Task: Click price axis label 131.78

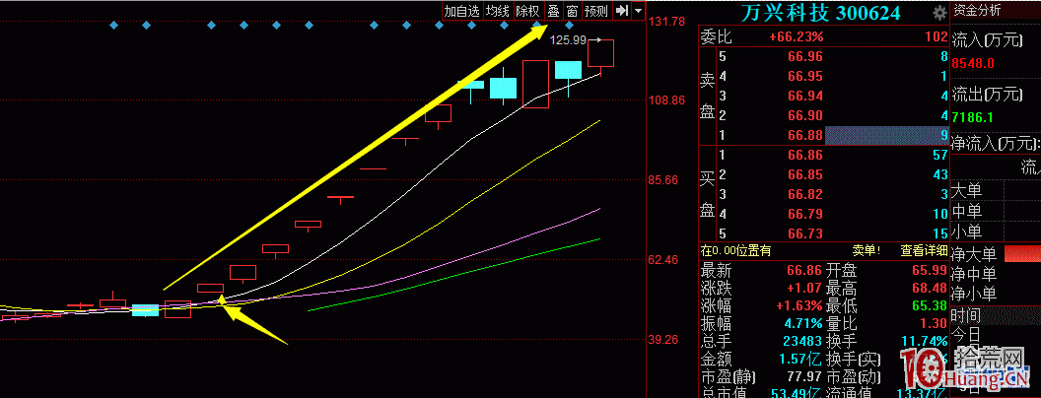Action: point(666,22)
